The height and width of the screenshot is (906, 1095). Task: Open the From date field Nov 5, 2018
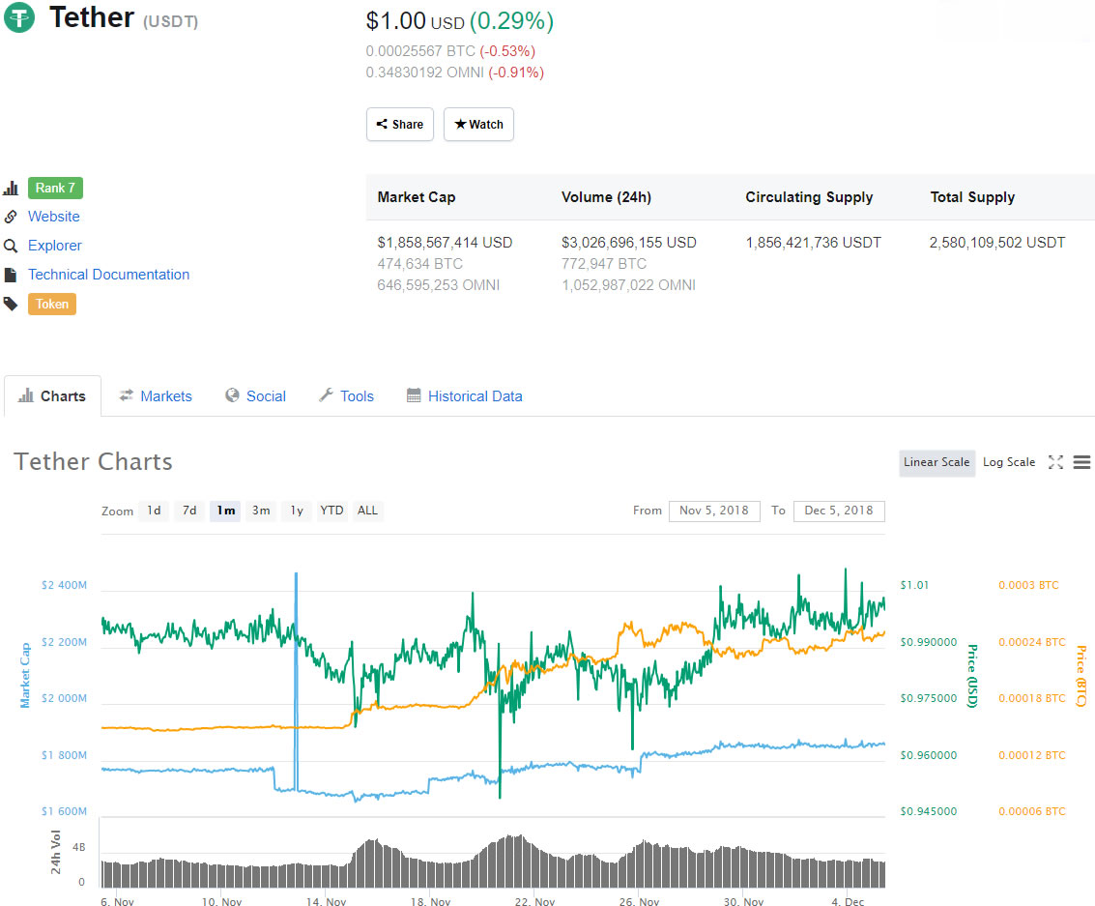point(714,511)
